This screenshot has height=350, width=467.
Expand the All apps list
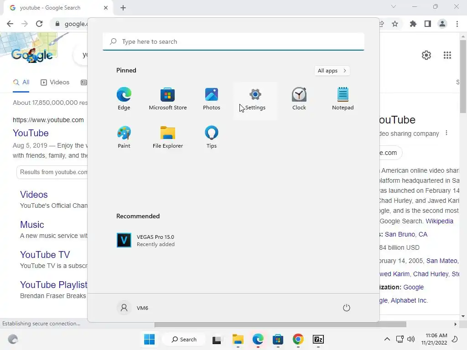click(x=332, y=71)
